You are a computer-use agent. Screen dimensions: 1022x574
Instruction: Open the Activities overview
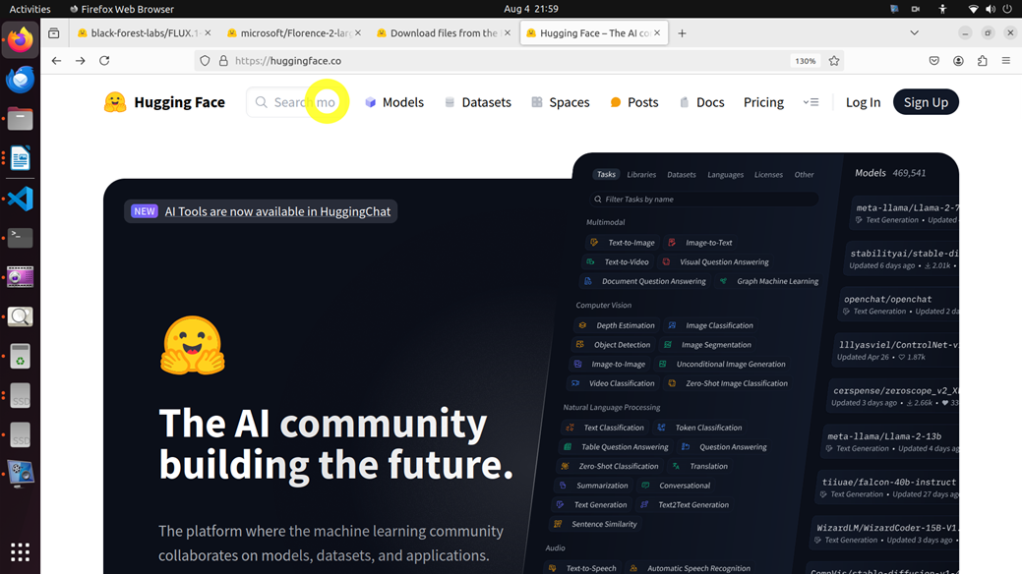point(30,9)
